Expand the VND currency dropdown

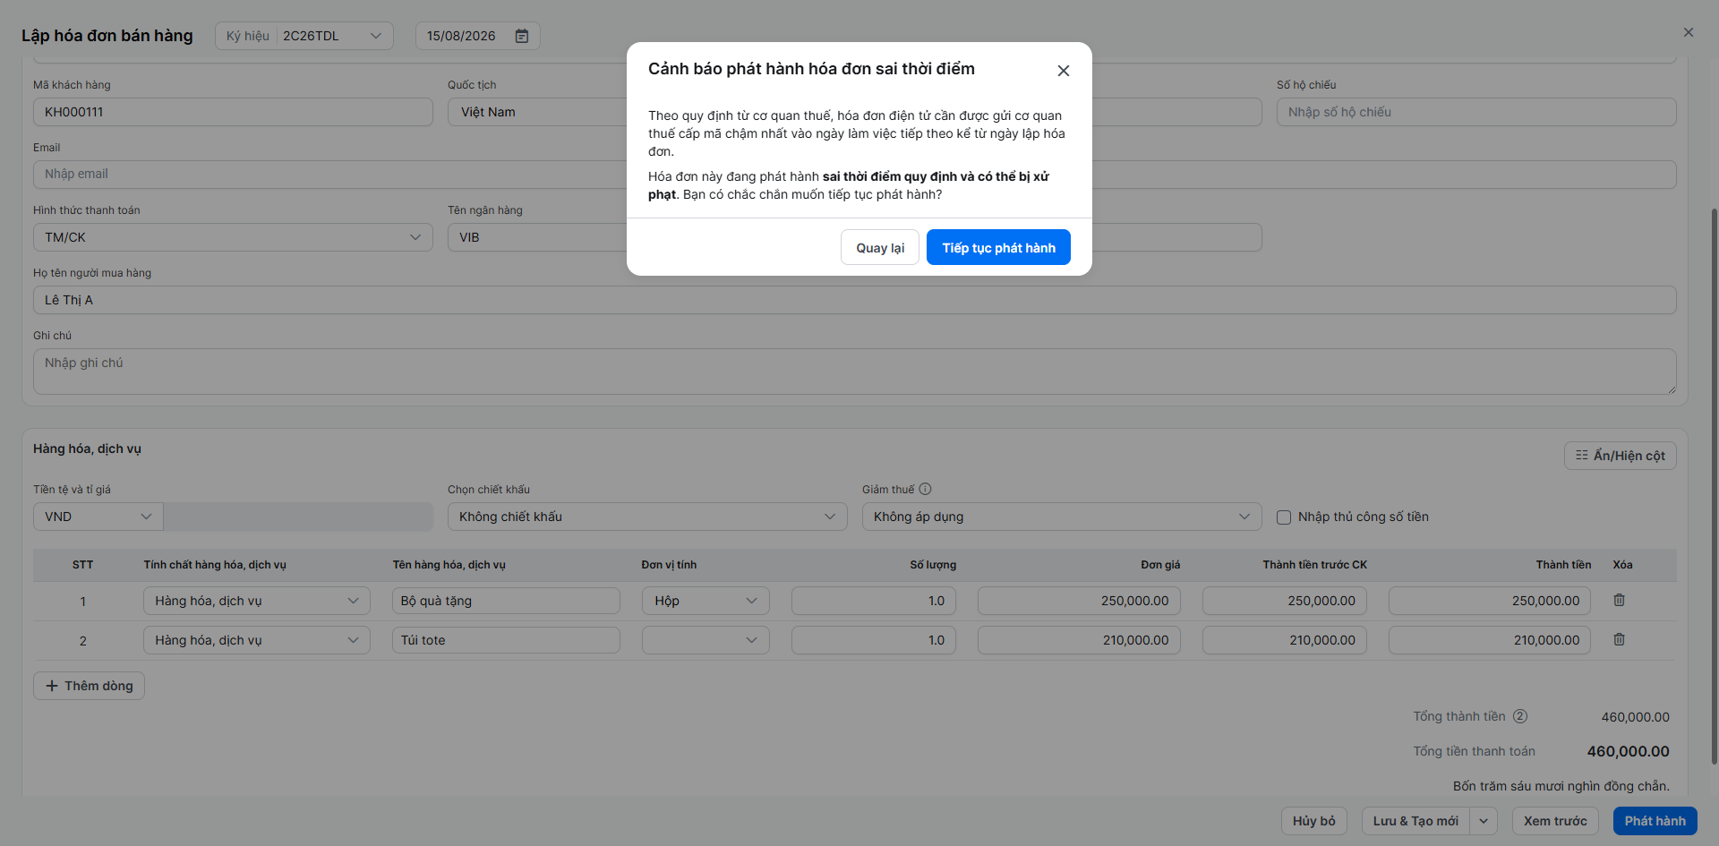pos(98,517)
